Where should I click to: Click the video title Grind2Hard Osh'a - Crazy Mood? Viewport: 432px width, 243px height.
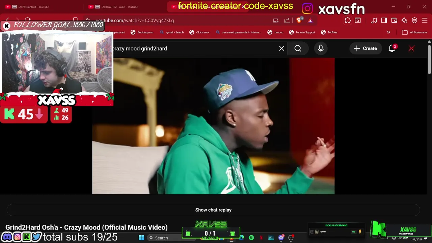click(x=86, y=227)
